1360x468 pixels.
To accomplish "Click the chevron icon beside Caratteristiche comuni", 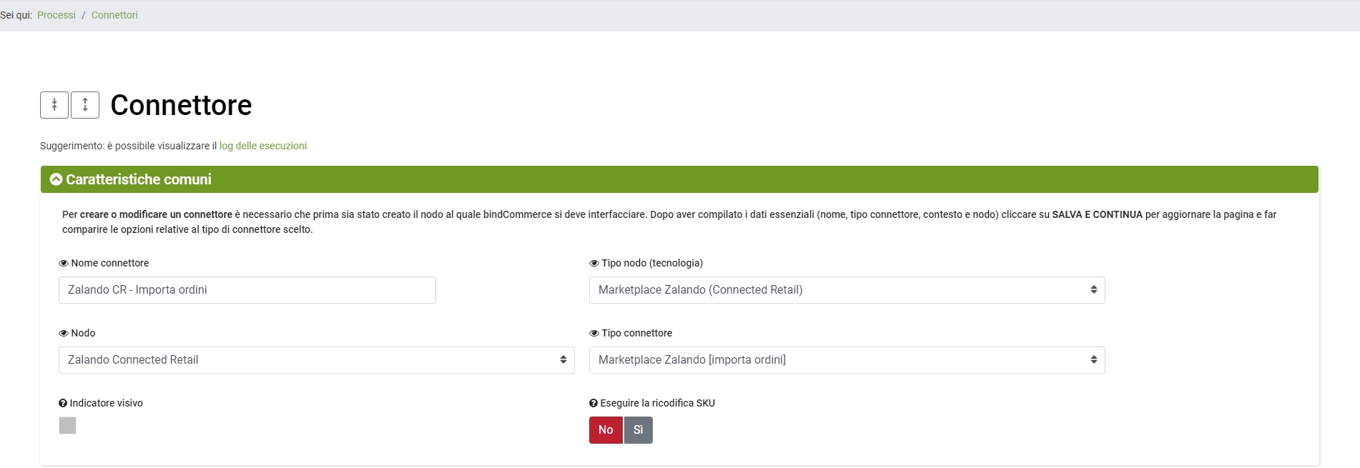I will [56, 179].
